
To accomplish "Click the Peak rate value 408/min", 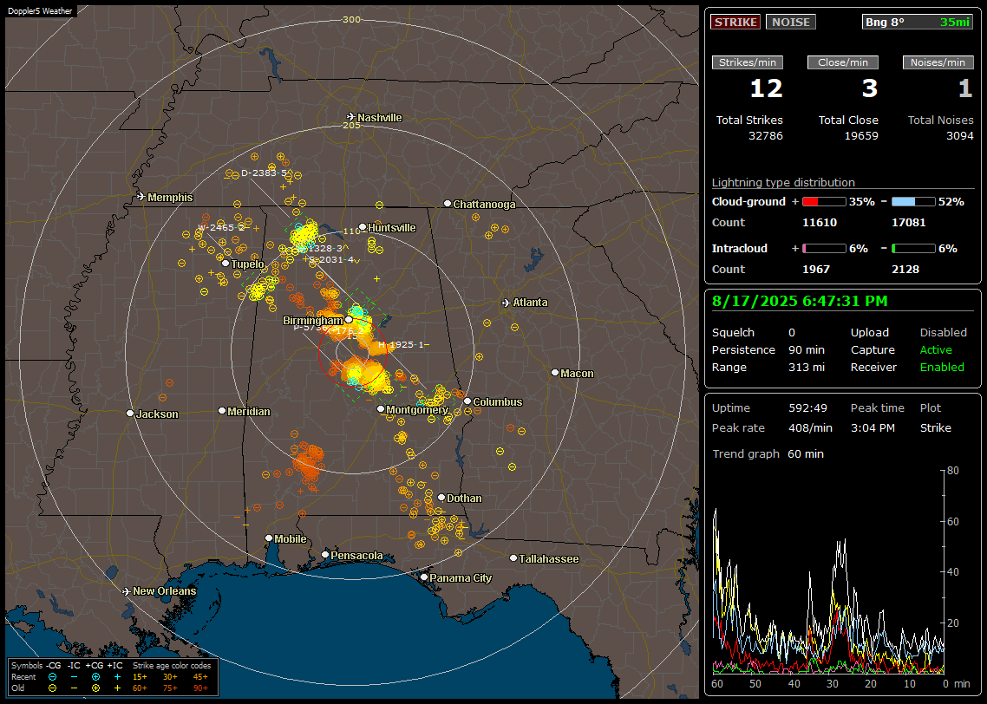I will click(810, 427).
